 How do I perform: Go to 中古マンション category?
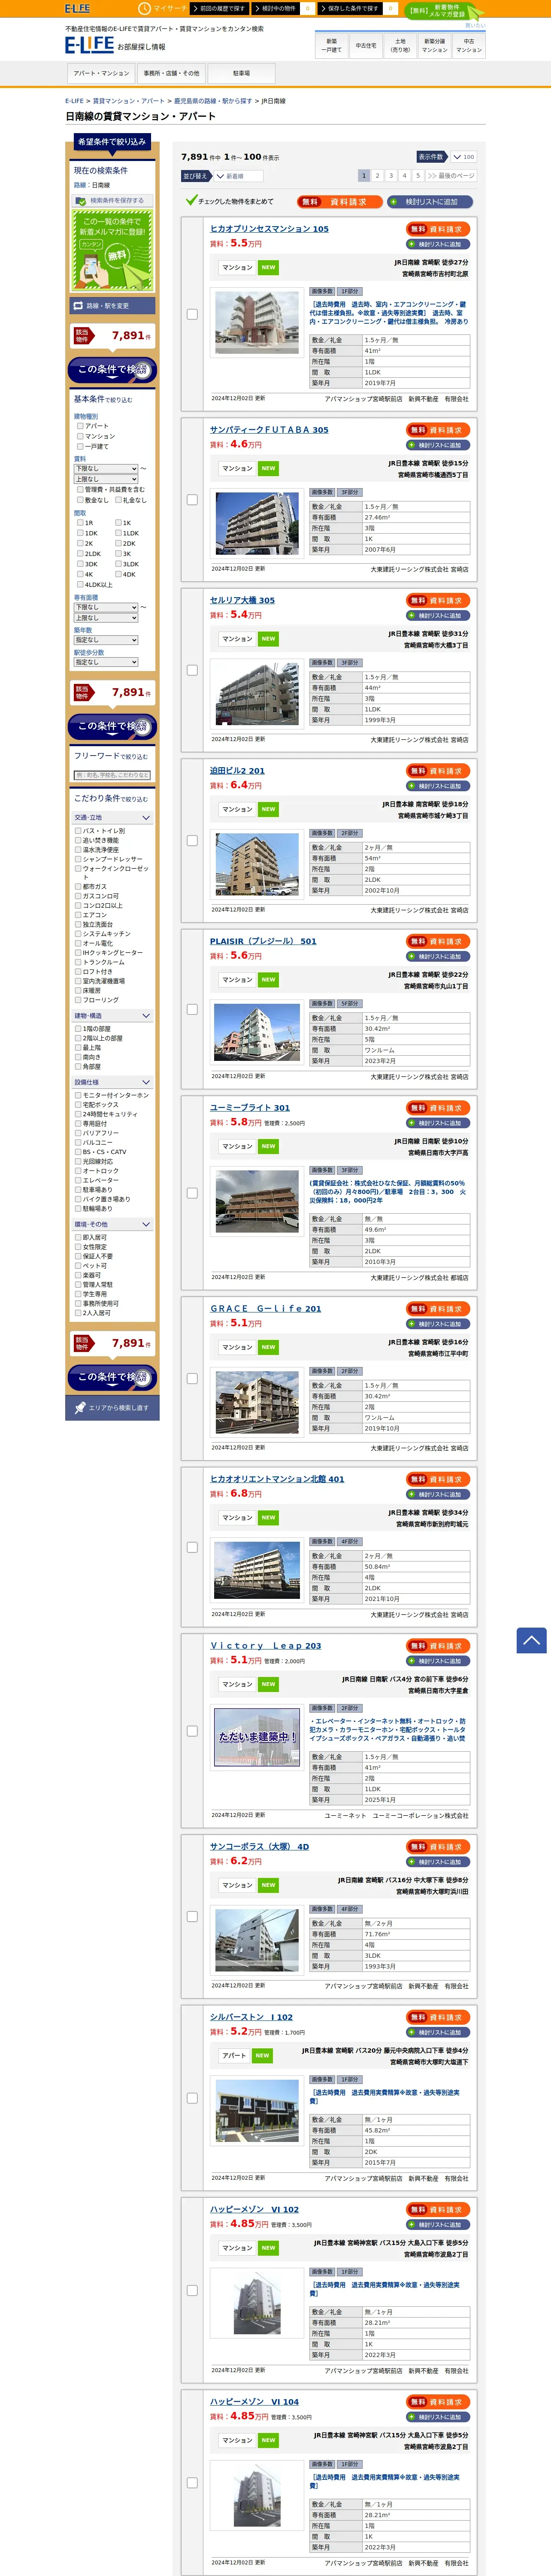pos(469,46)
